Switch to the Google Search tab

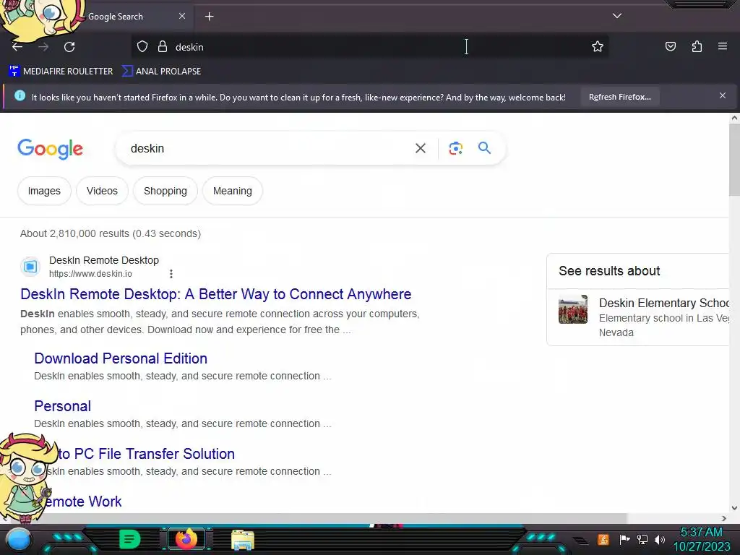115,17
